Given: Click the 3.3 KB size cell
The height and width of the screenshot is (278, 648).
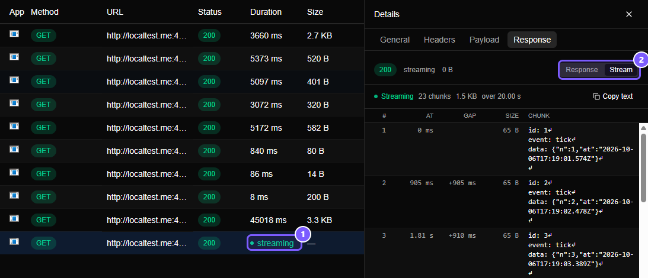Looking at the screenshot, I should 320,220.
